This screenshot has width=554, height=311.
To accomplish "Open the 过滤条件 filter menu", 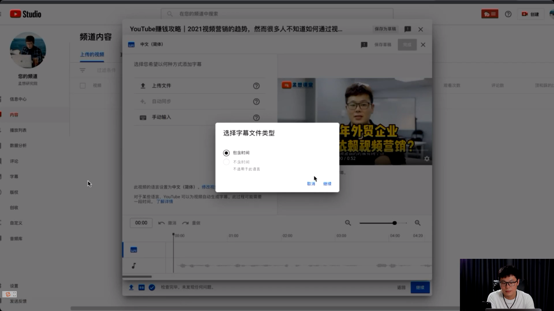I will tap(83, 70).
